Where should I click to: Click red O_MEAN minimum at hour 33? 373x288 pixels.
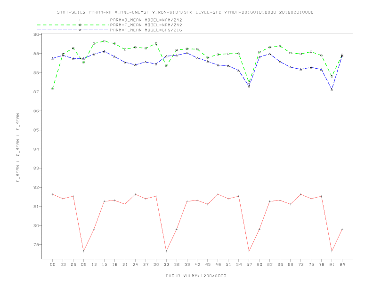click(166, 251)
